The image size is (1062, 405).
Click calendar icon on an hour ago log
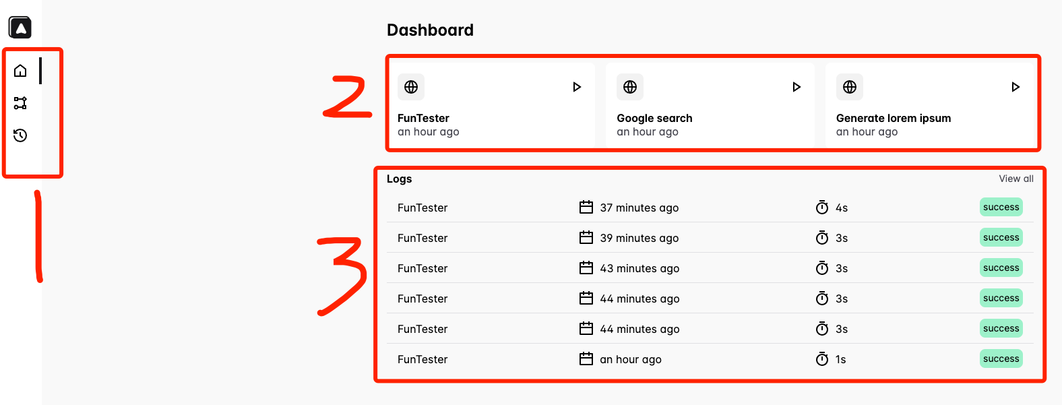click(586, 359)
